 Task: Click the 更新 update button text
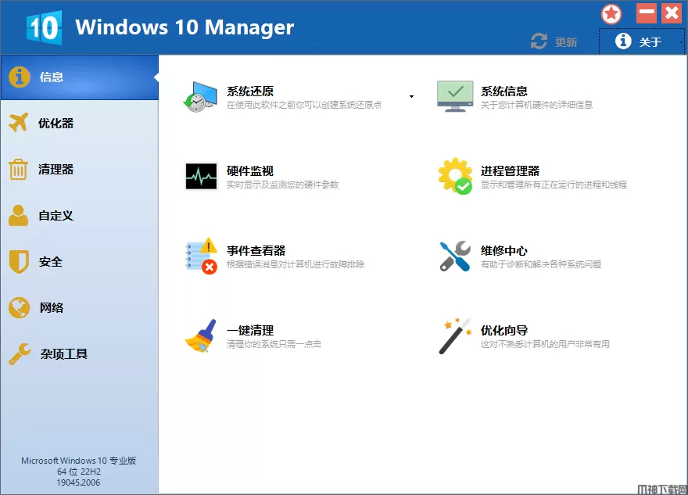[566, 42]
